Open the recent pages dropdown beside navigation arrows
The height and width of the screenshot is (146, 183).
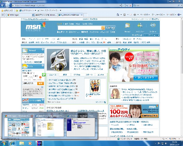(x=10, y=5)
